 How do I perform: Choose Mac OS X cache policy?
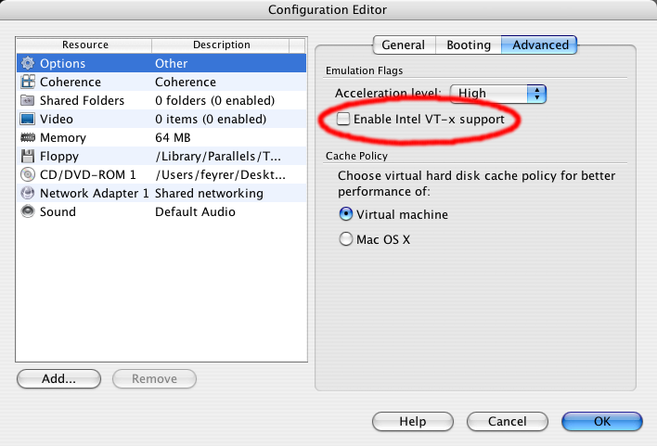(x=346, y=239)
